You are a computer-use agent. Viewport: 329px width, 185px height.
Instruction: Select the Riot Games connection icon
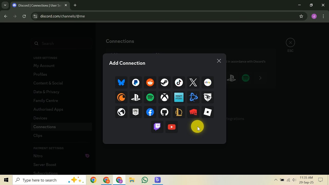(x=193, y=112)
